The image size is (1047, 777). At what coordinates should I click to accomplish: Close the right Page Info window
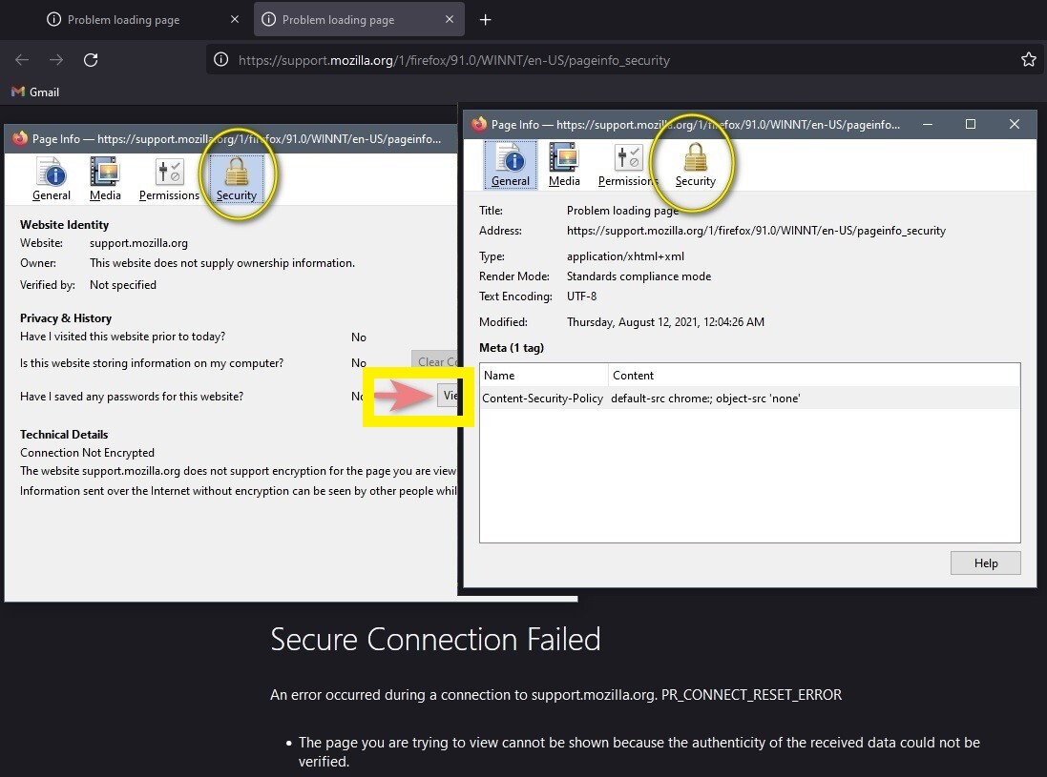click(1014, 124)
